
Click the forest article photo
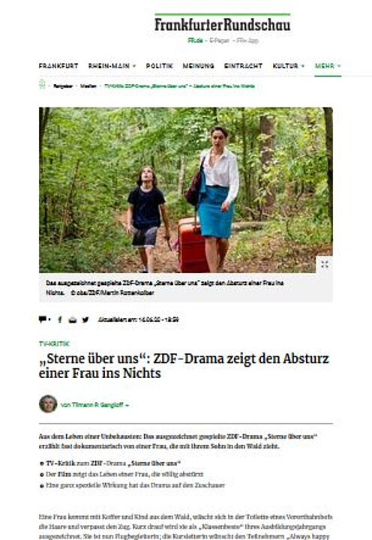[186, 190]
